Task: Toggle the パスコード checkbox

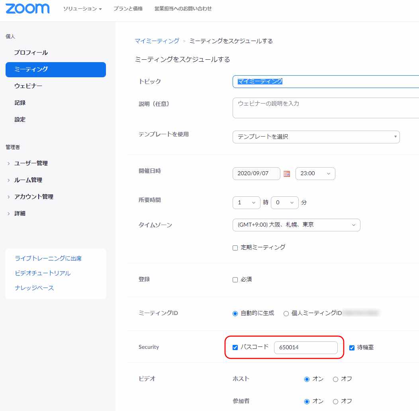Action: tap(235, 347)
